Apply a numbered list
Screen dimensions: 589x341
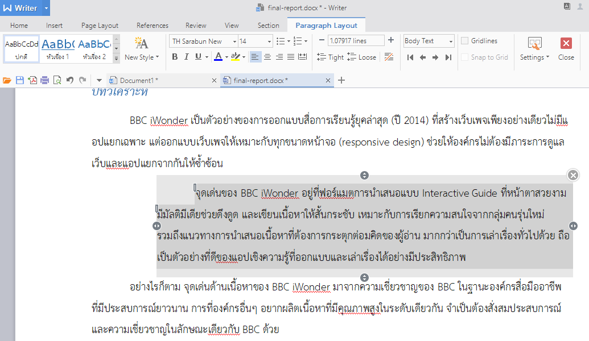[298, 41]
